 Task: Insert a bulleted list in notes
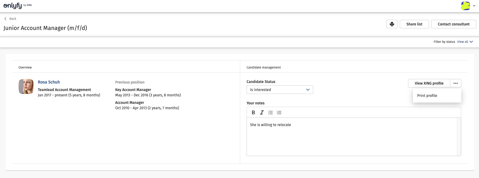(271, 113)
